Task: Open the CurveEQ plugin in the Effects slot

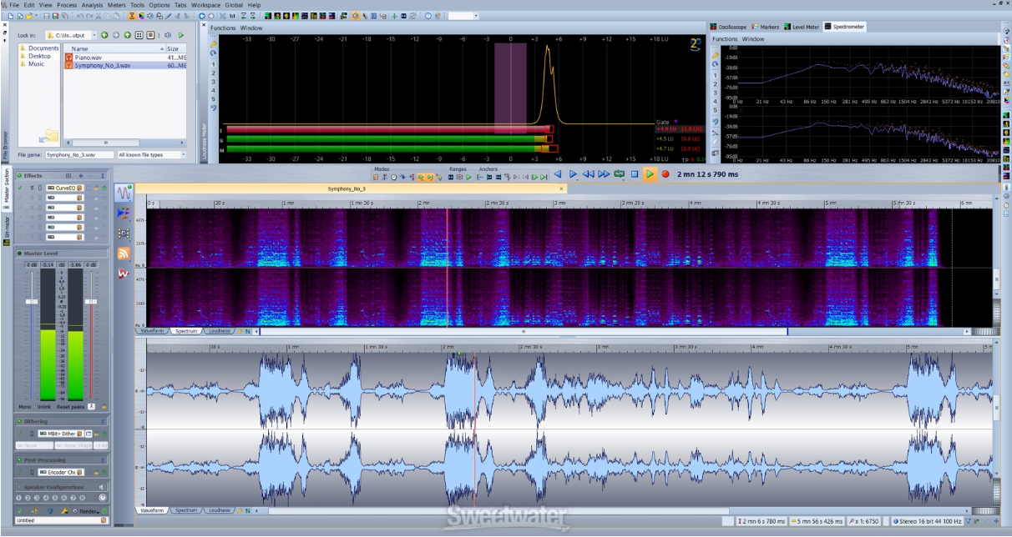Action: (x=65, y=188)
